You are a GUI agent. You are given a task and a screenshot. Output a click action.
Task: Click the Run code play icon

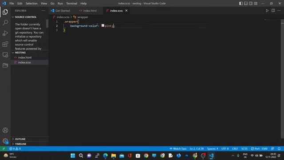(x=267, y=11)
